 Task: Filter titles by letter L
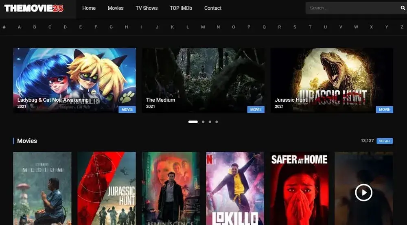pyautogui.click(x=188, y=27)
